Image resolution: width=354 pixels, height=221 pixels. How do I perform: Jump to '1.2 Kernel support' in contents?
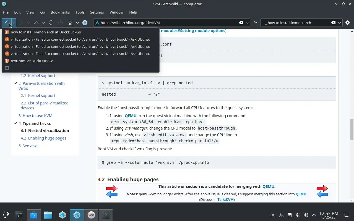click(38, 76)
